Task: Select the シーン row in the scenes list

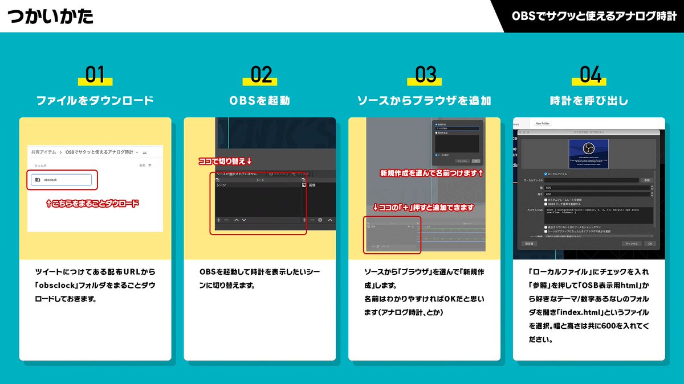Action: click(258, 185)
